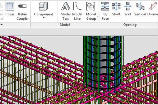The height and width of the screenshot is (105, 158).
Task: Click the Opening panel title
Action: [x=130, y=25]
